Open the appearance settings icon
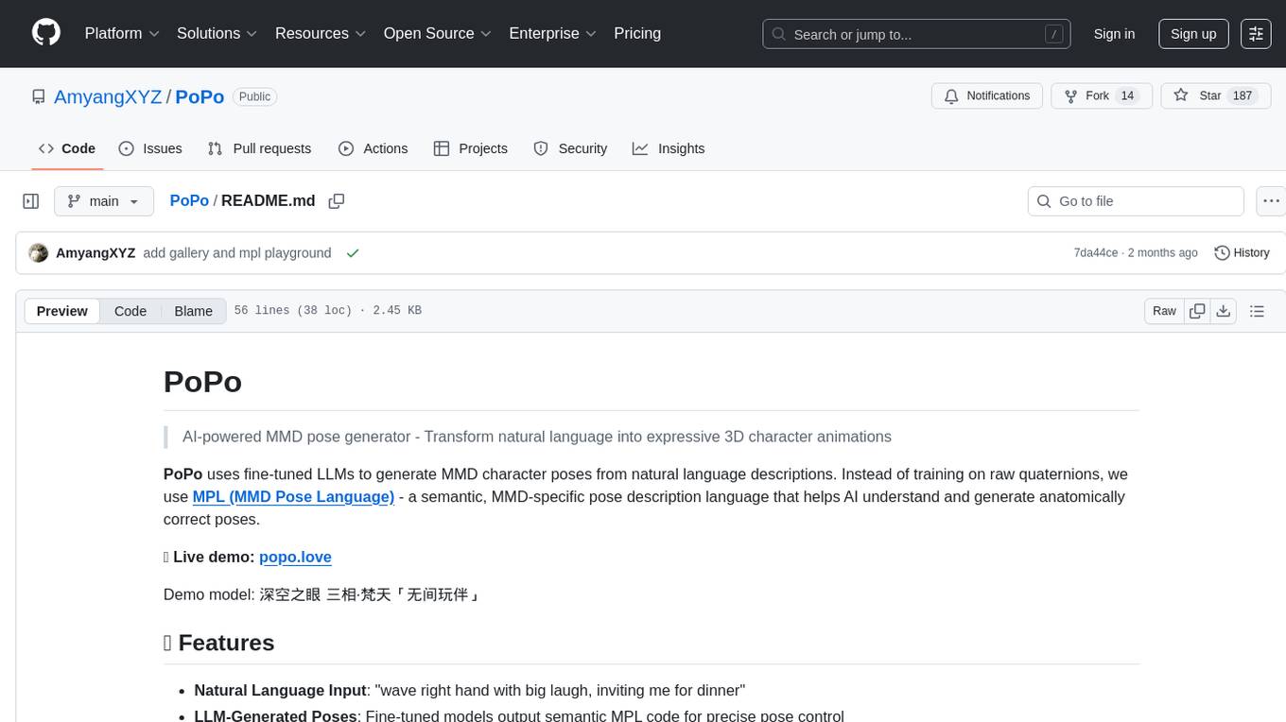Viewport: 1286px width, 722px height. [x=1256, y=34]
